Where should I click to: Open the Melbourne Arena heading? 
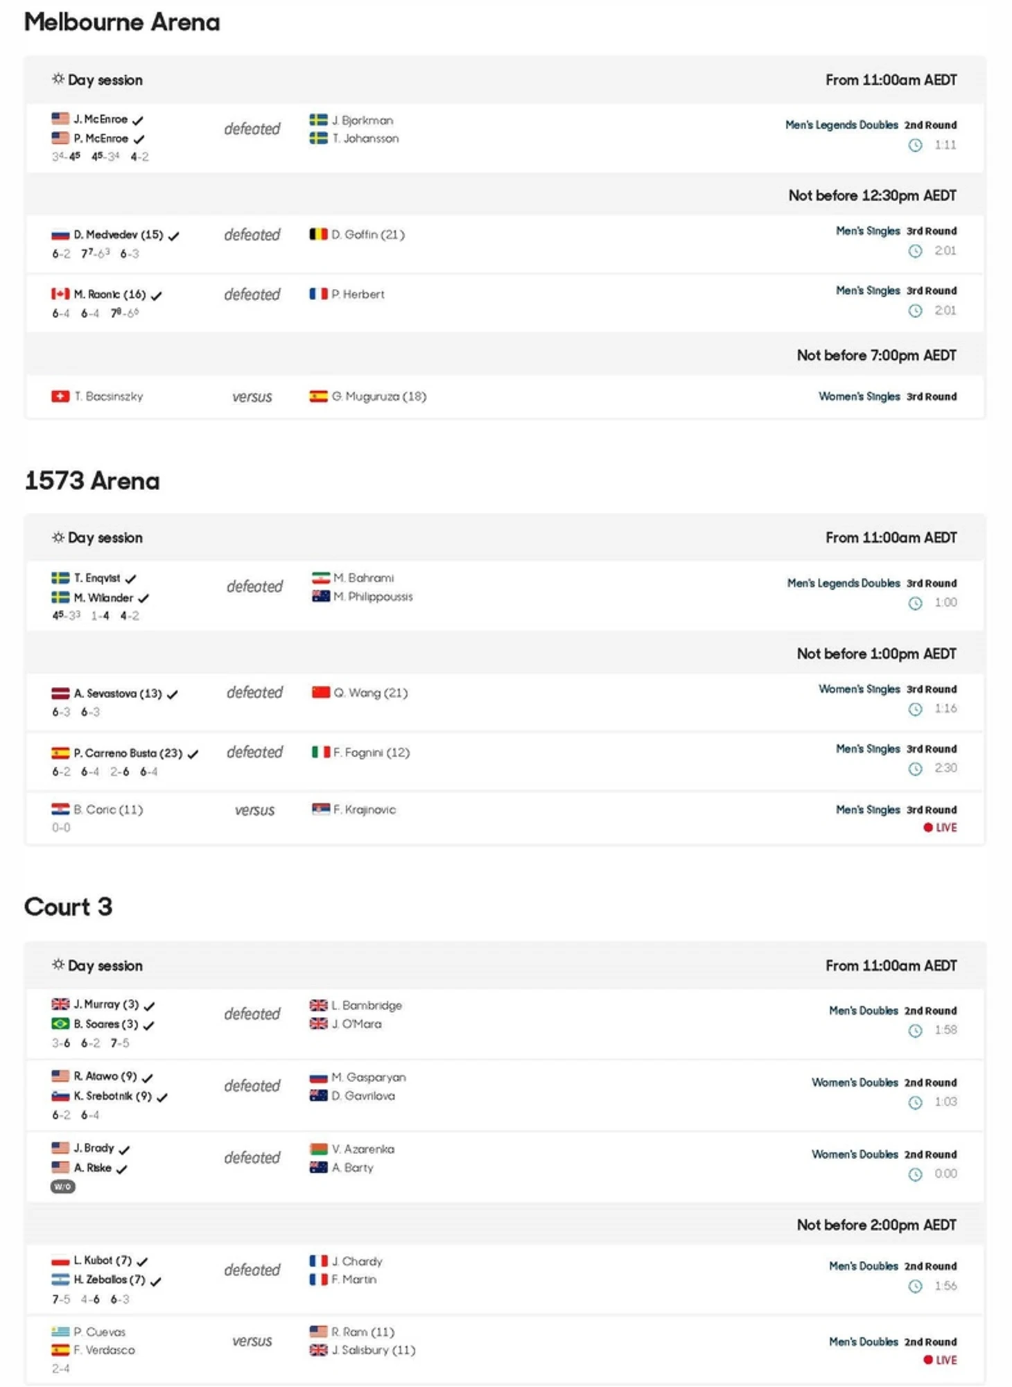122,22
